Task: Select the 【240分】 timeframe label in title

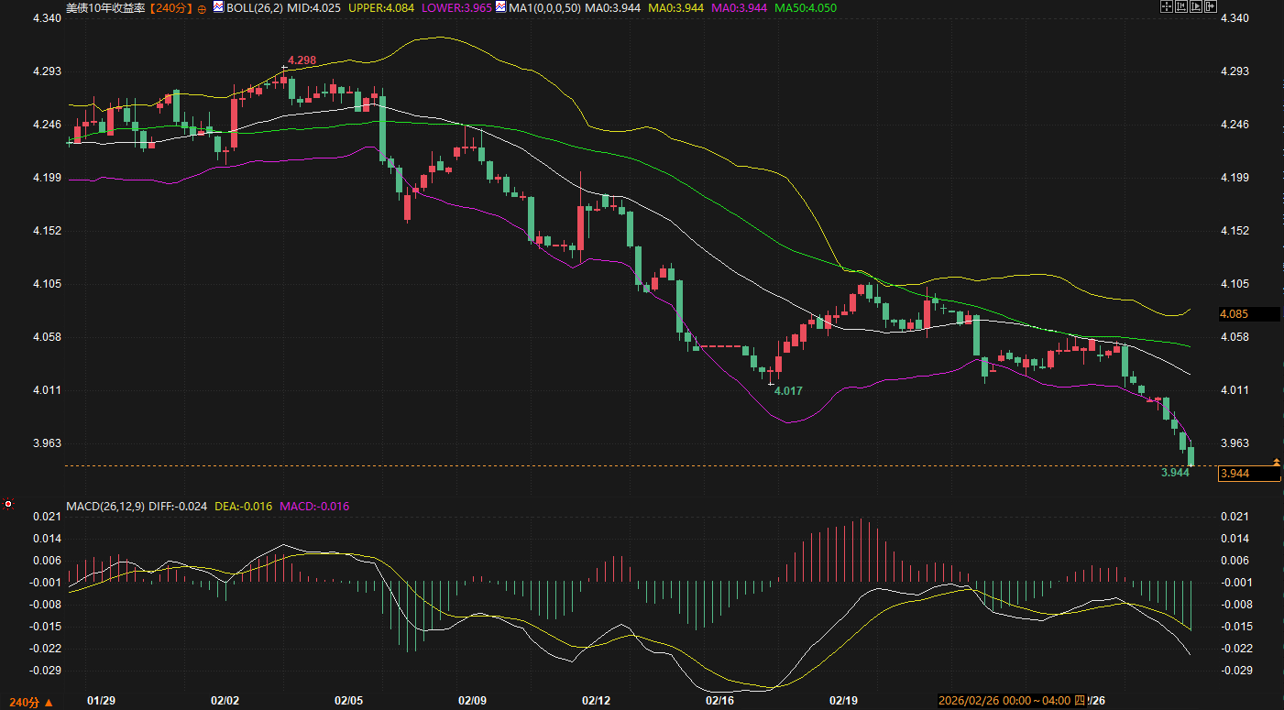Action: pos(171,7)
